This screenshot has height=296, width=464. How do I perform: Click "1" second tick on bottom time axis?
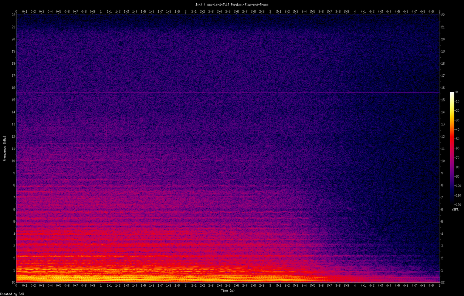pyautogui.click(x=101, y=286)
